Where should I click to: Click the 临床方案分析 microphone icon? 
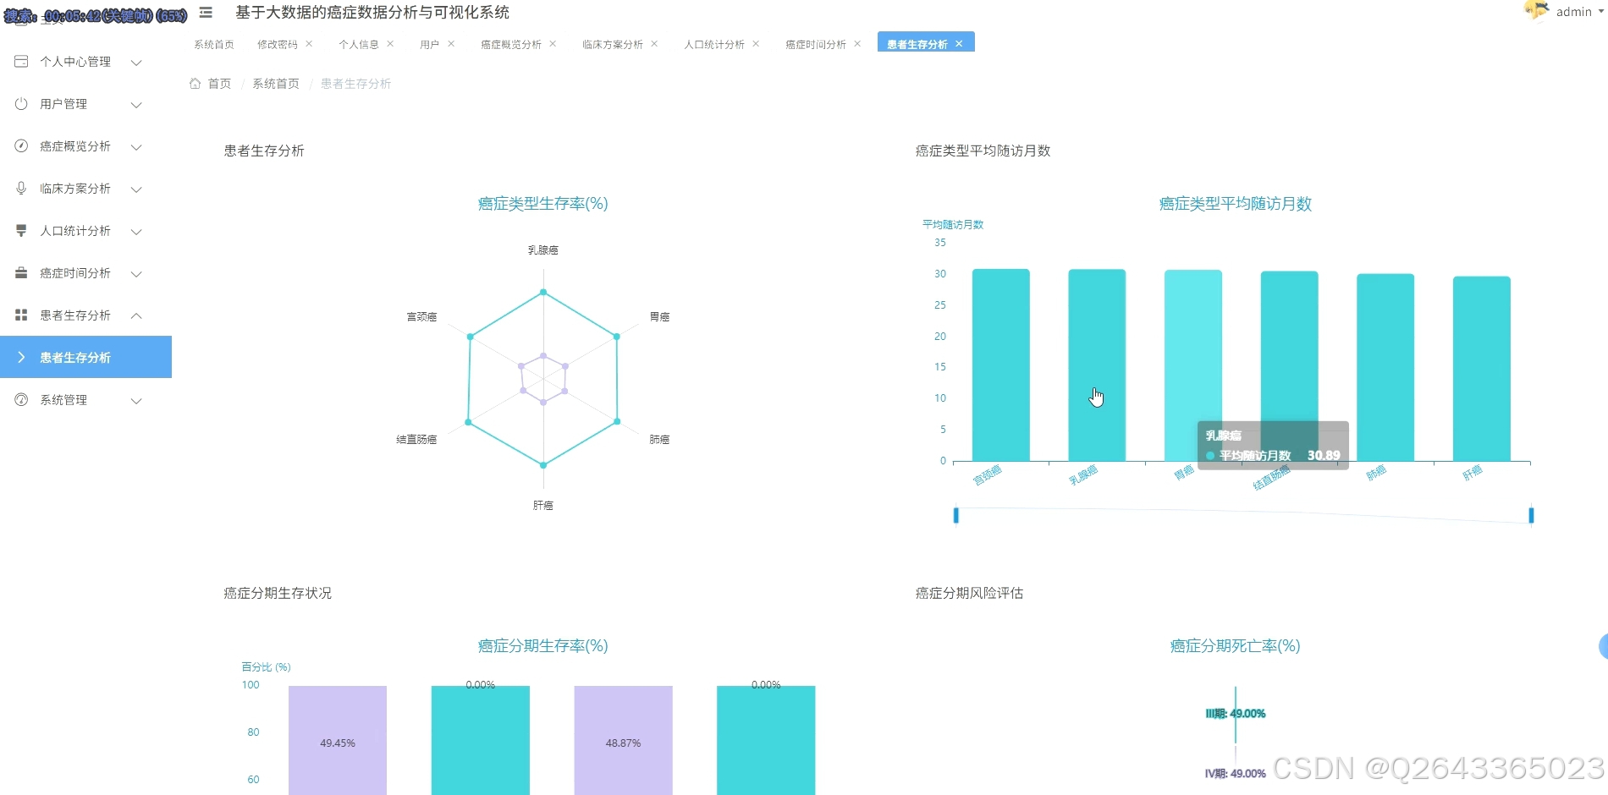[x=21, y=188]
